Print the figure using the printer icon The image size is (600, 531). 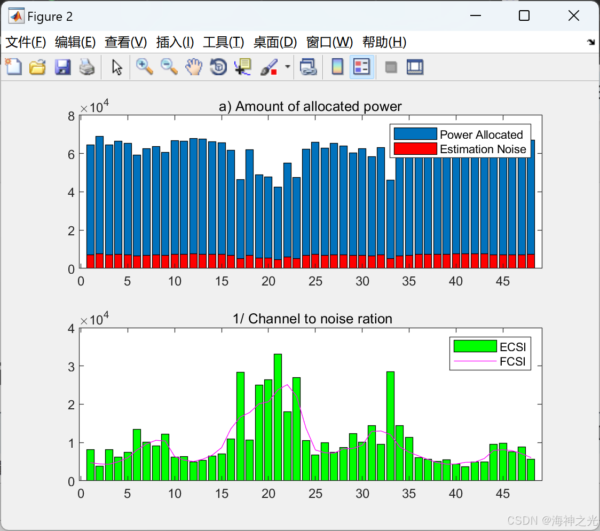pyautogui.click(x=87, y=67)
